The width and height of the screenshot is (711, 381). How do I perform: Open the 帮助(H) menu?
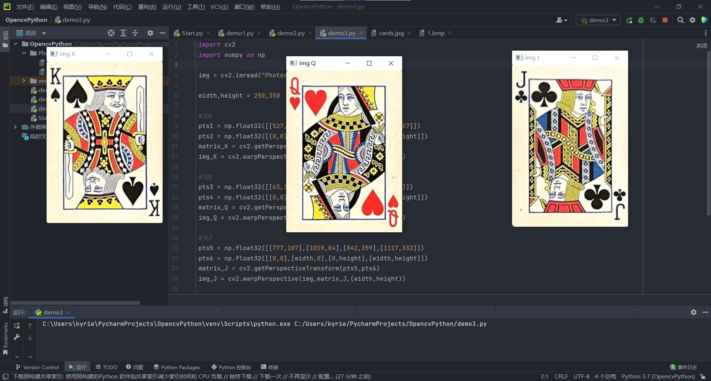(270, 7)
